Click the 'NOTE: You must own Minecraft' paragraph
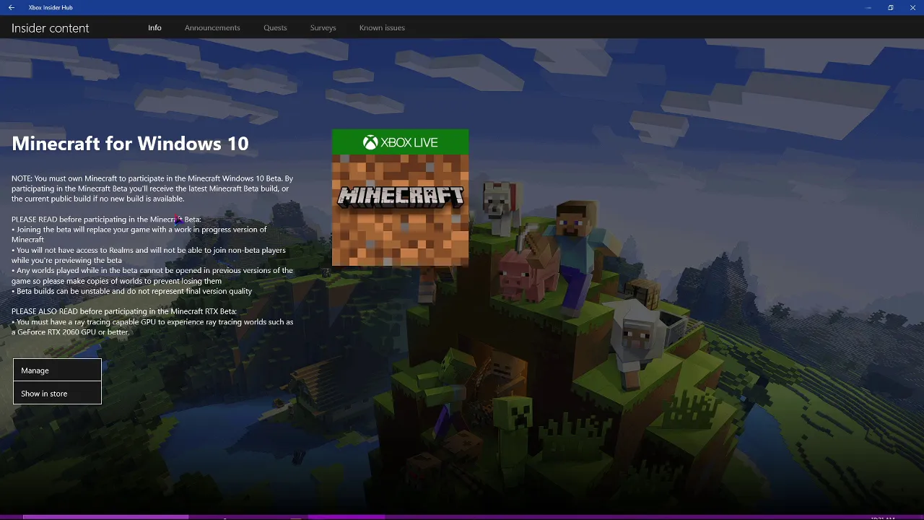The width and height of the screenshot is (924, 520). (152, 188)
